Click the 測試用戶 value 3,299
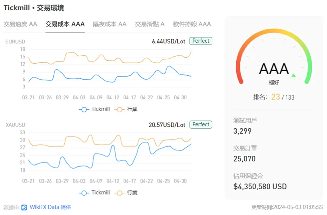 pos(242,131)
